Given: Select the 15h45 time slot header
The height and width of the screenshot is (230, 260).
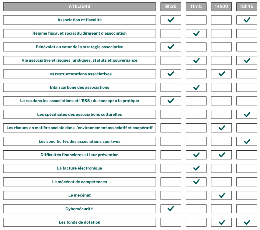Looking at the screenshot, I should pos(247,7).
